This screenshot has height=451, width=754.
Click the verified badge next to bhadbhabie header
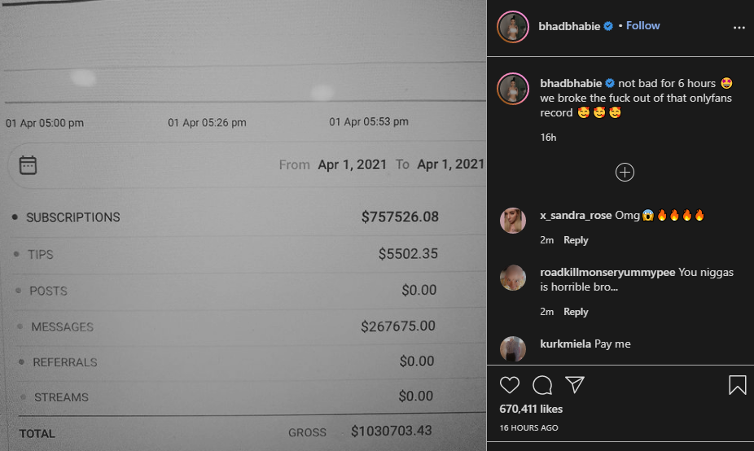(x=608, y=26)
